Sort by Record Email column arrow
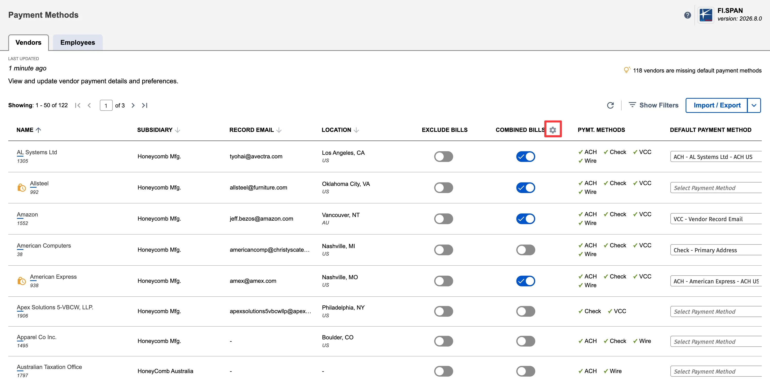The image size is (770, 380). click(x=279, y=130)
